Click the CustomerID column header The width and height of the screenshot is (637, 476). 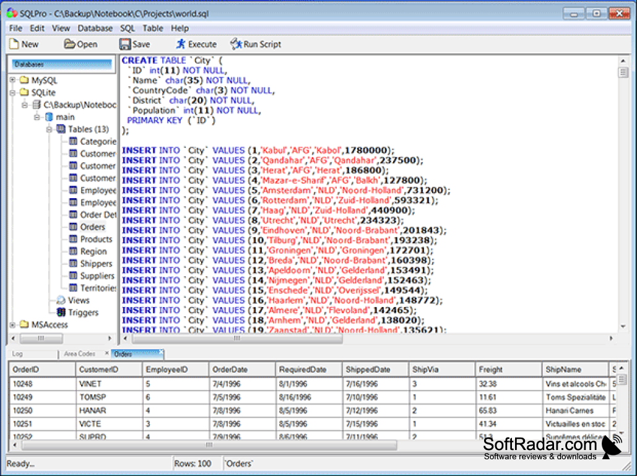(x=109, y=370)
